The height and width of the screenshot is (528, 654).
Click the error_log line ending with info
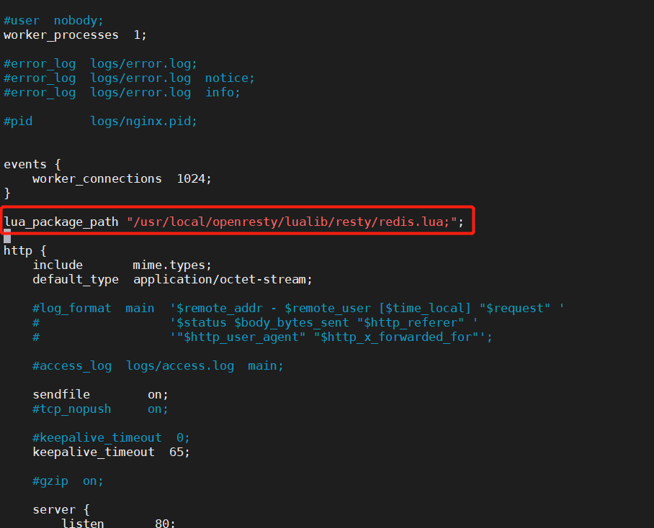122,92
